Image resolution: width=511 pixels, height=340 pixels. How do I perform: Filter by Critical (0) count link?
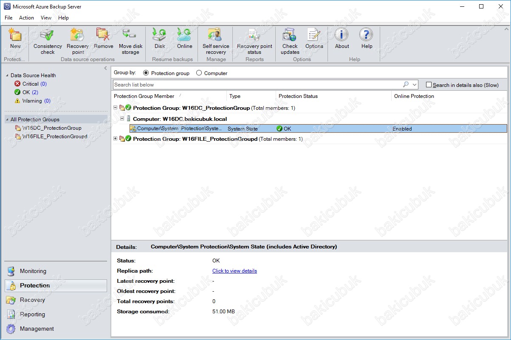click(43, 84)
